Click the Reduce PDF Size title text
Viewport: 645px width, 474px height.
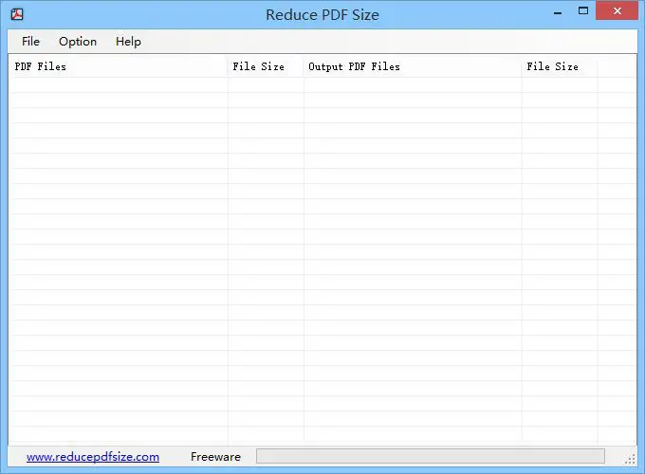[322, 15]
